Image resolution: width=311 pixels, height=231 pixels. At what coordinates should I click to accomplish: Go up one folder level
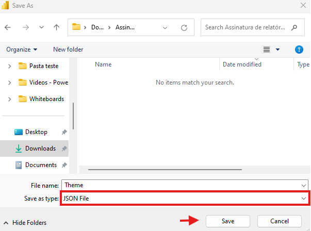pos(56,27)
